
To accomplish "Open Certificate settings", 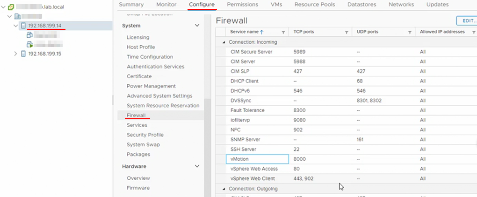I will [x=139, y=76].
